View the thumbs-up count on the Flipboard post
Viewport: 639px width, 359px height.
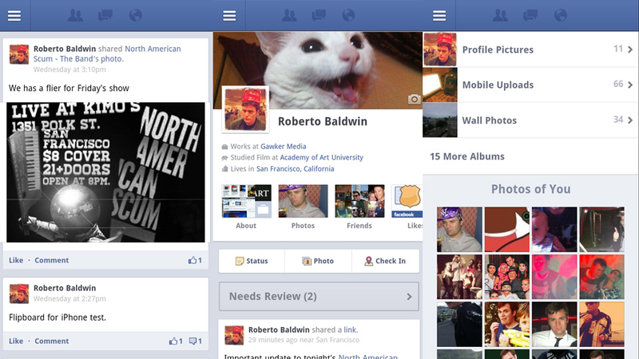point(176,341)
